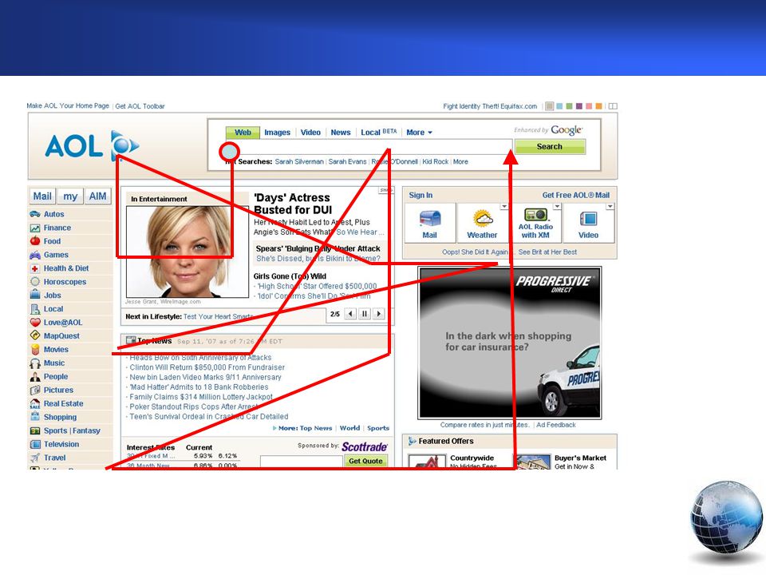
Task: Select the purple theme color swatch
Action: 579,106
